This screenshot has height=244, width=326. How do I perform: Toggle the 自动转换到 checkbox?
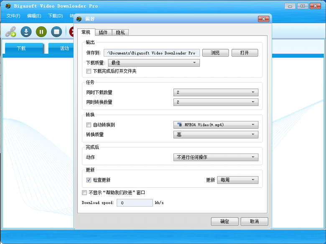(x=89, y=125)
